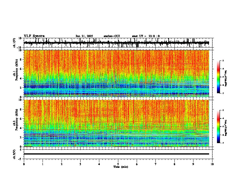Click time axis tick label "8"
Screen dimensions: 239x184
[x=174, y=164]
